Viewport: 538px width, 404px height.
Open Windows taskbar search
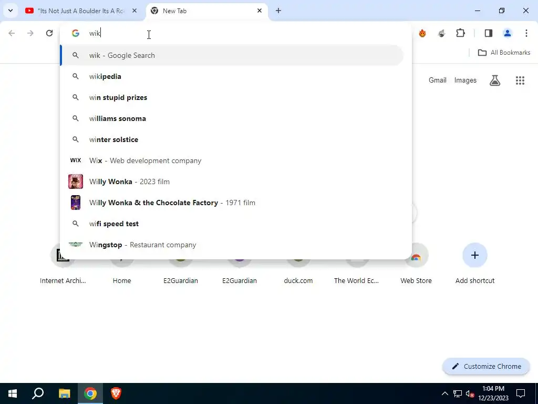coord(38,393)
